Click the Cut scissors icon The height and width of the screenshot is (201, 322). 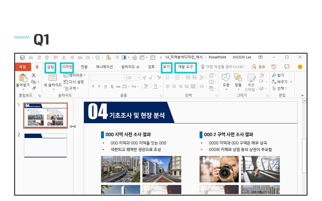34,75
